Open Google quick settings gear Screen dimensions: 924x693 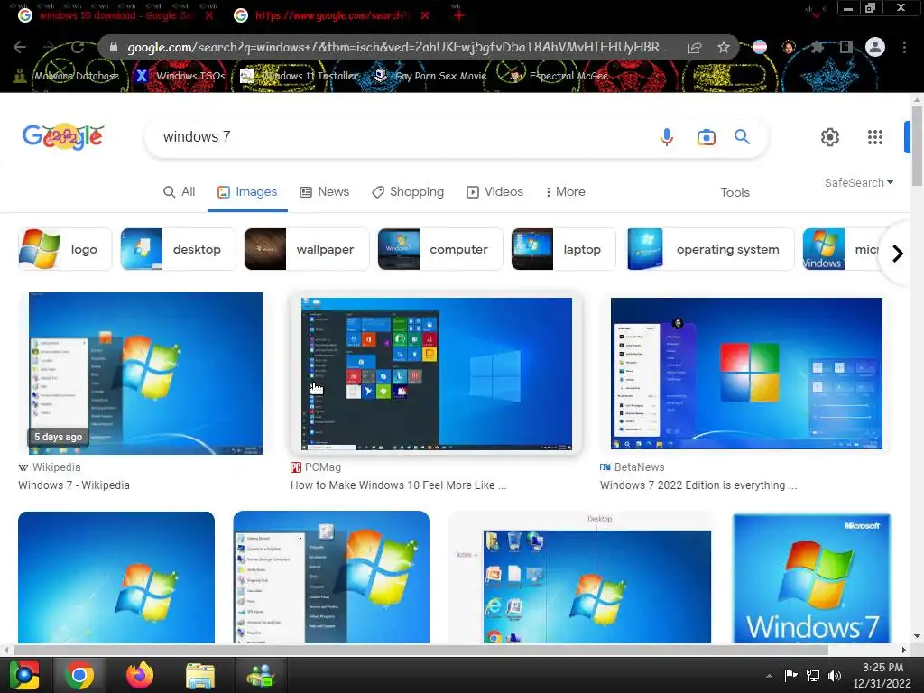[830, 137]
